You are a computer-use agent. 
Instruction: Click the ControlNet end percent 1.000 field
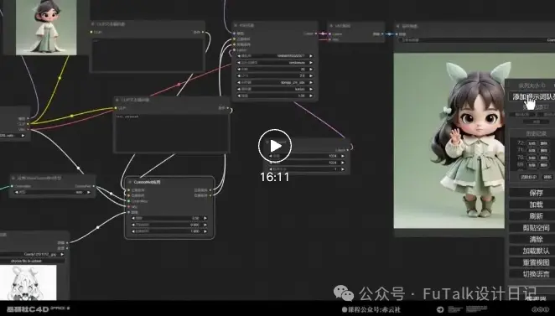(x=169, y=231)
